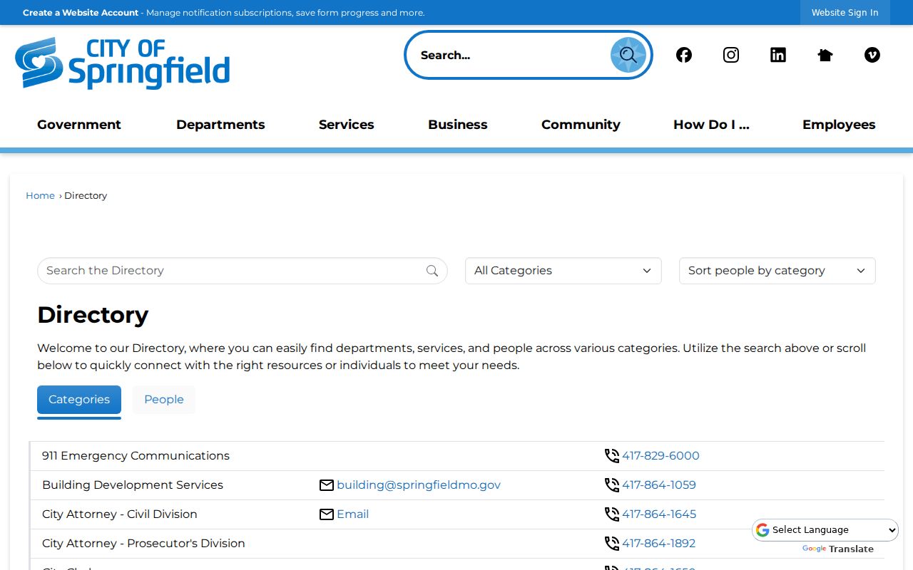The image size is (913, 570).
Task: Click envelope icon for Building Development Services
Action: (327, 485)
